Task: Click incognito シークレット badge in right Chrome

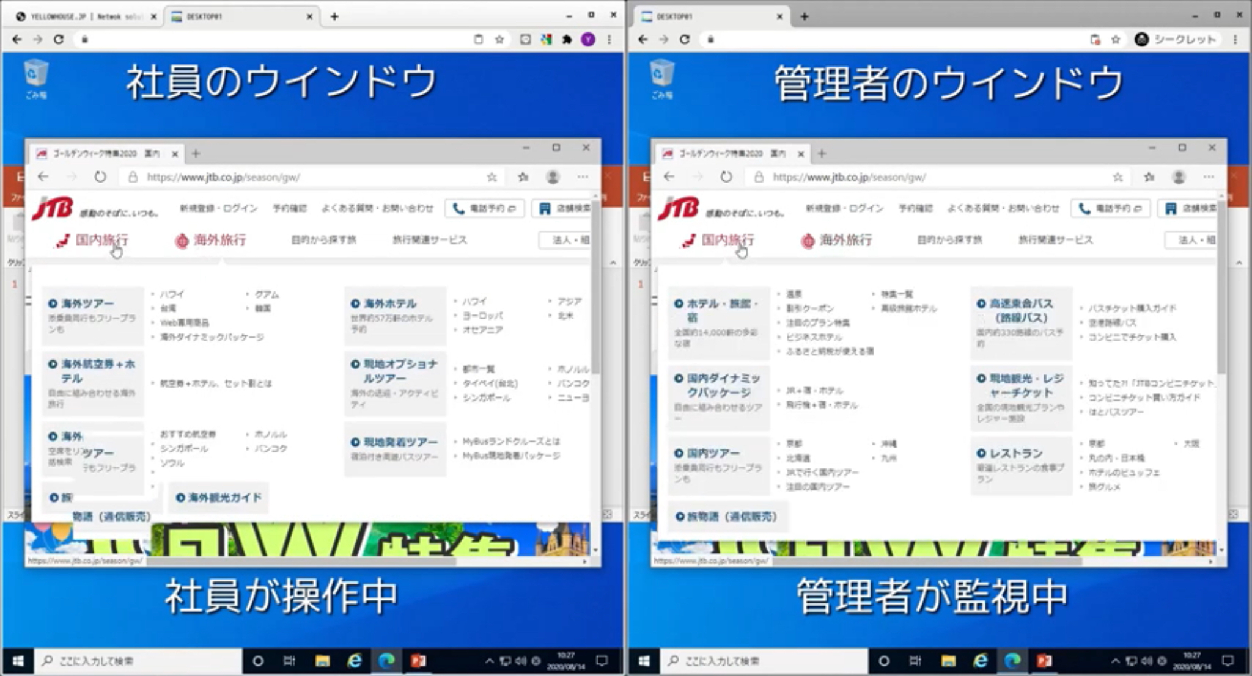Action: 1176,40
